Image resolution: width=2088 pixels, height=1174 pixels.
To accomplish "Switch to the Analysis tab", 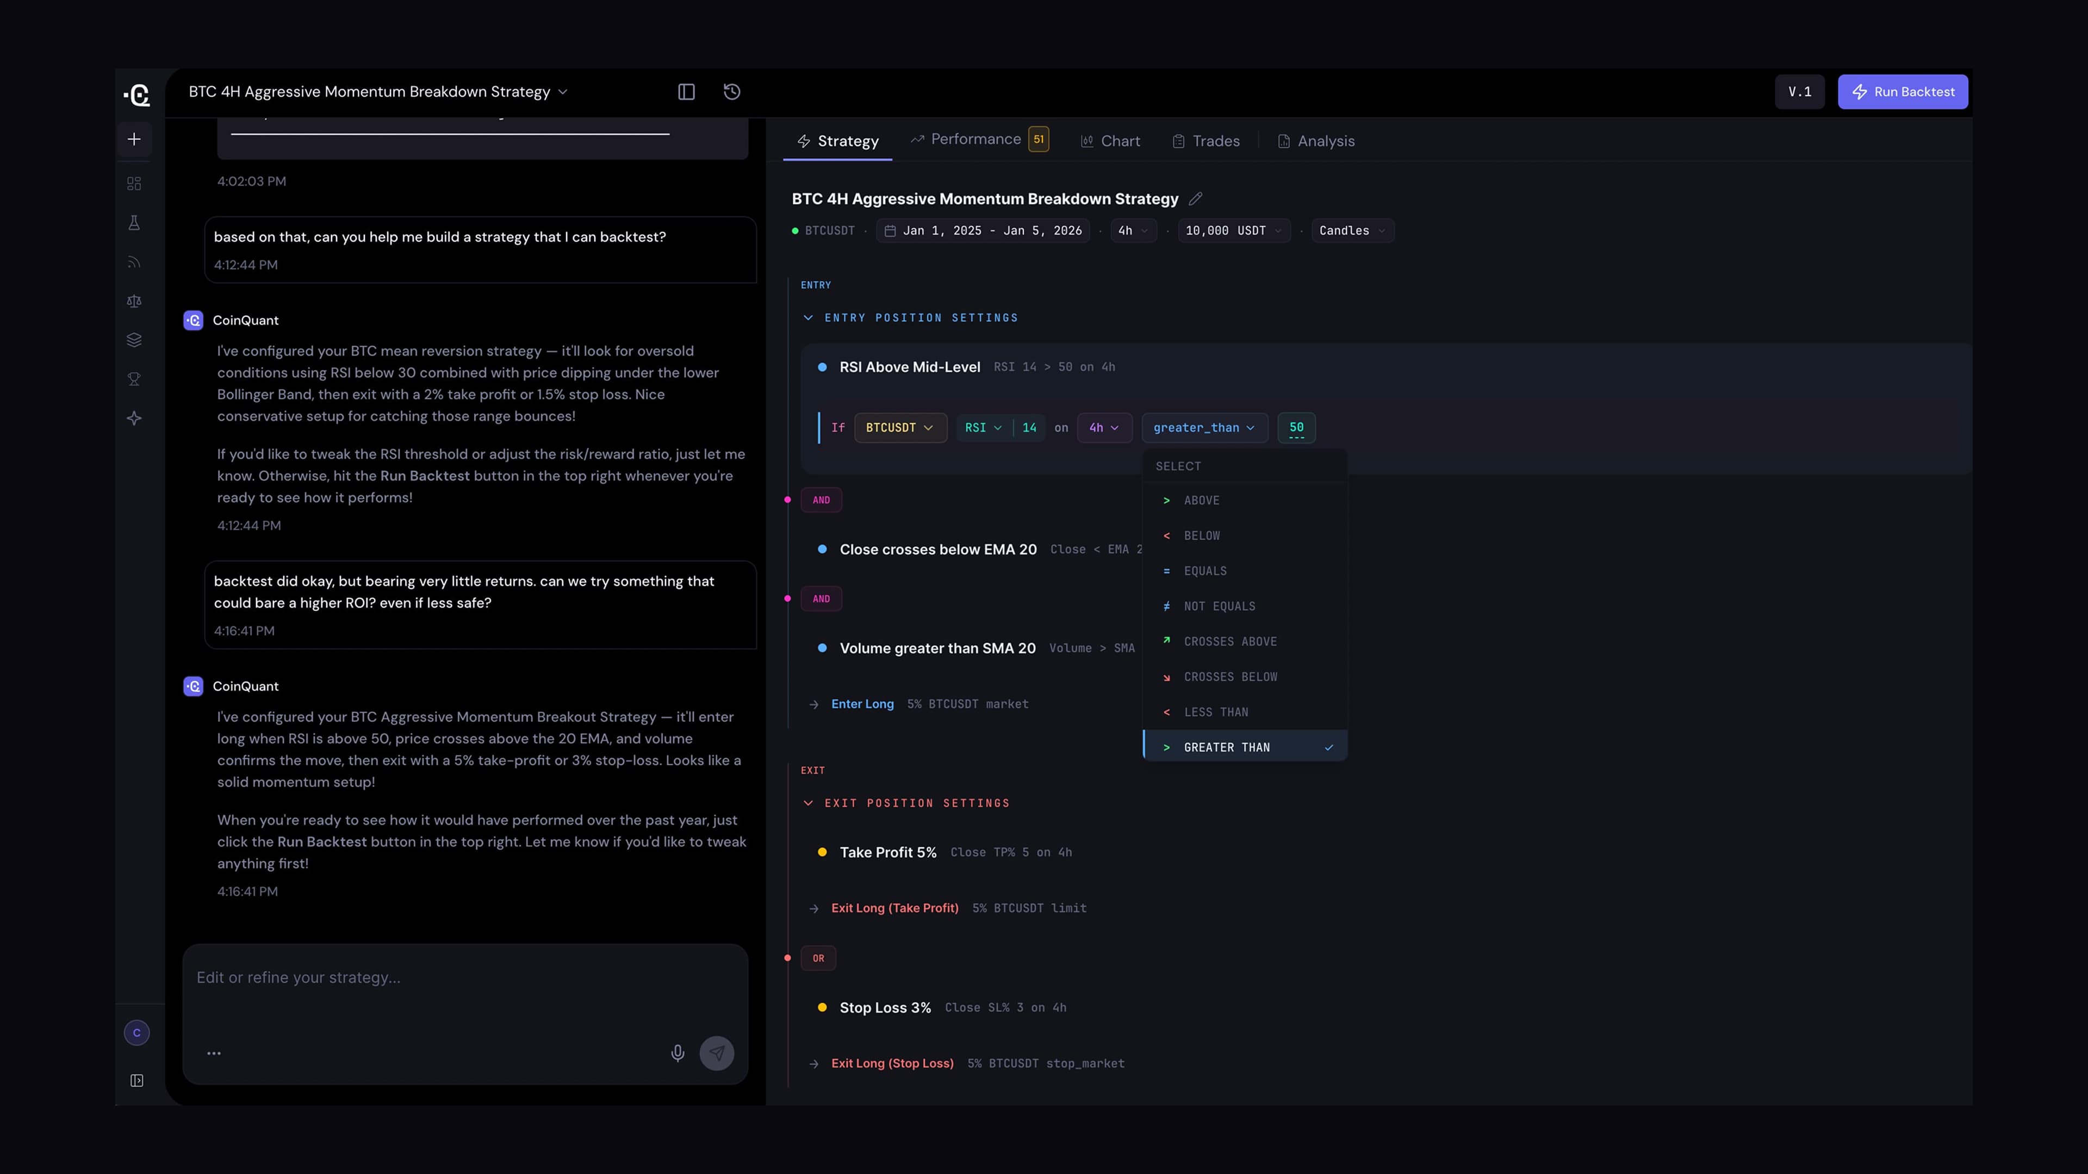I will (1316, 141).
